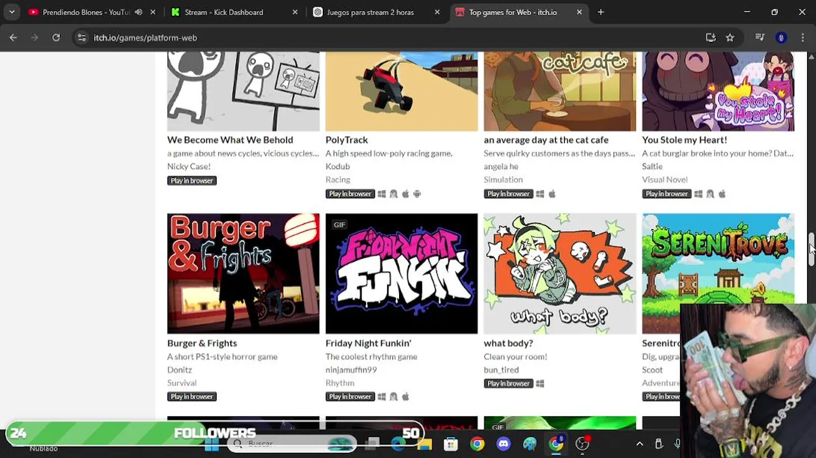This screenshot has height=458, width=816.
Task: Click the Friday Night Funkin' GIF thumbnail
Action: [402, 274]
